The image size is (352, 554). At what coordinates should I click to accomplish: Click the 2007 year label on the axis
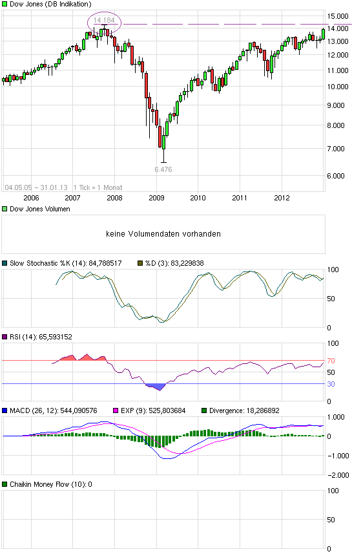(73, 198)
